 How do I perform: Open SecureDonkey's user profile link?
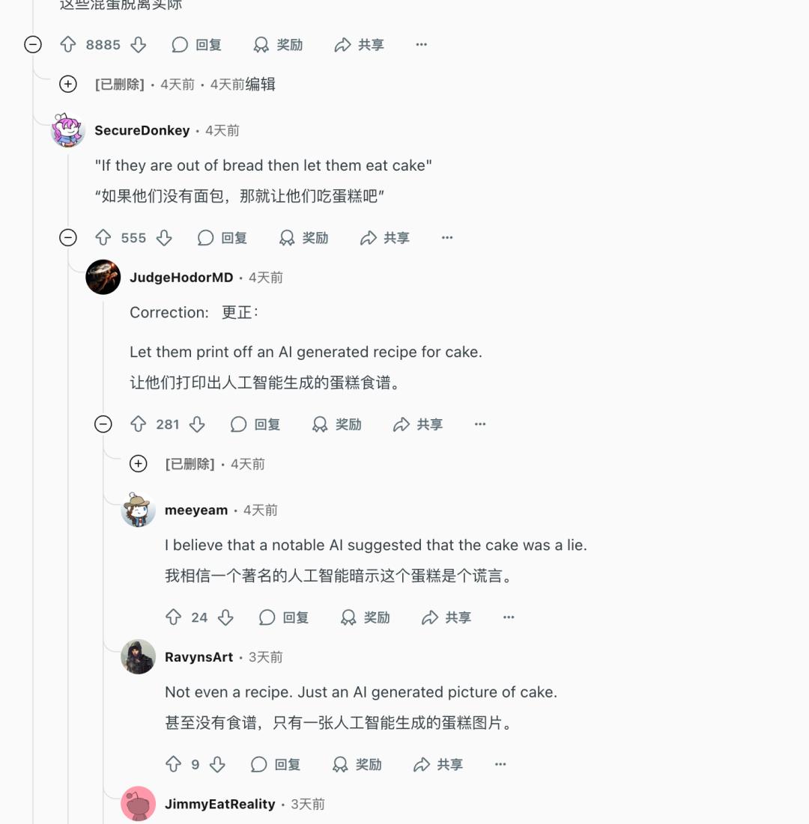pyautogui.click(x=142, y=130)
